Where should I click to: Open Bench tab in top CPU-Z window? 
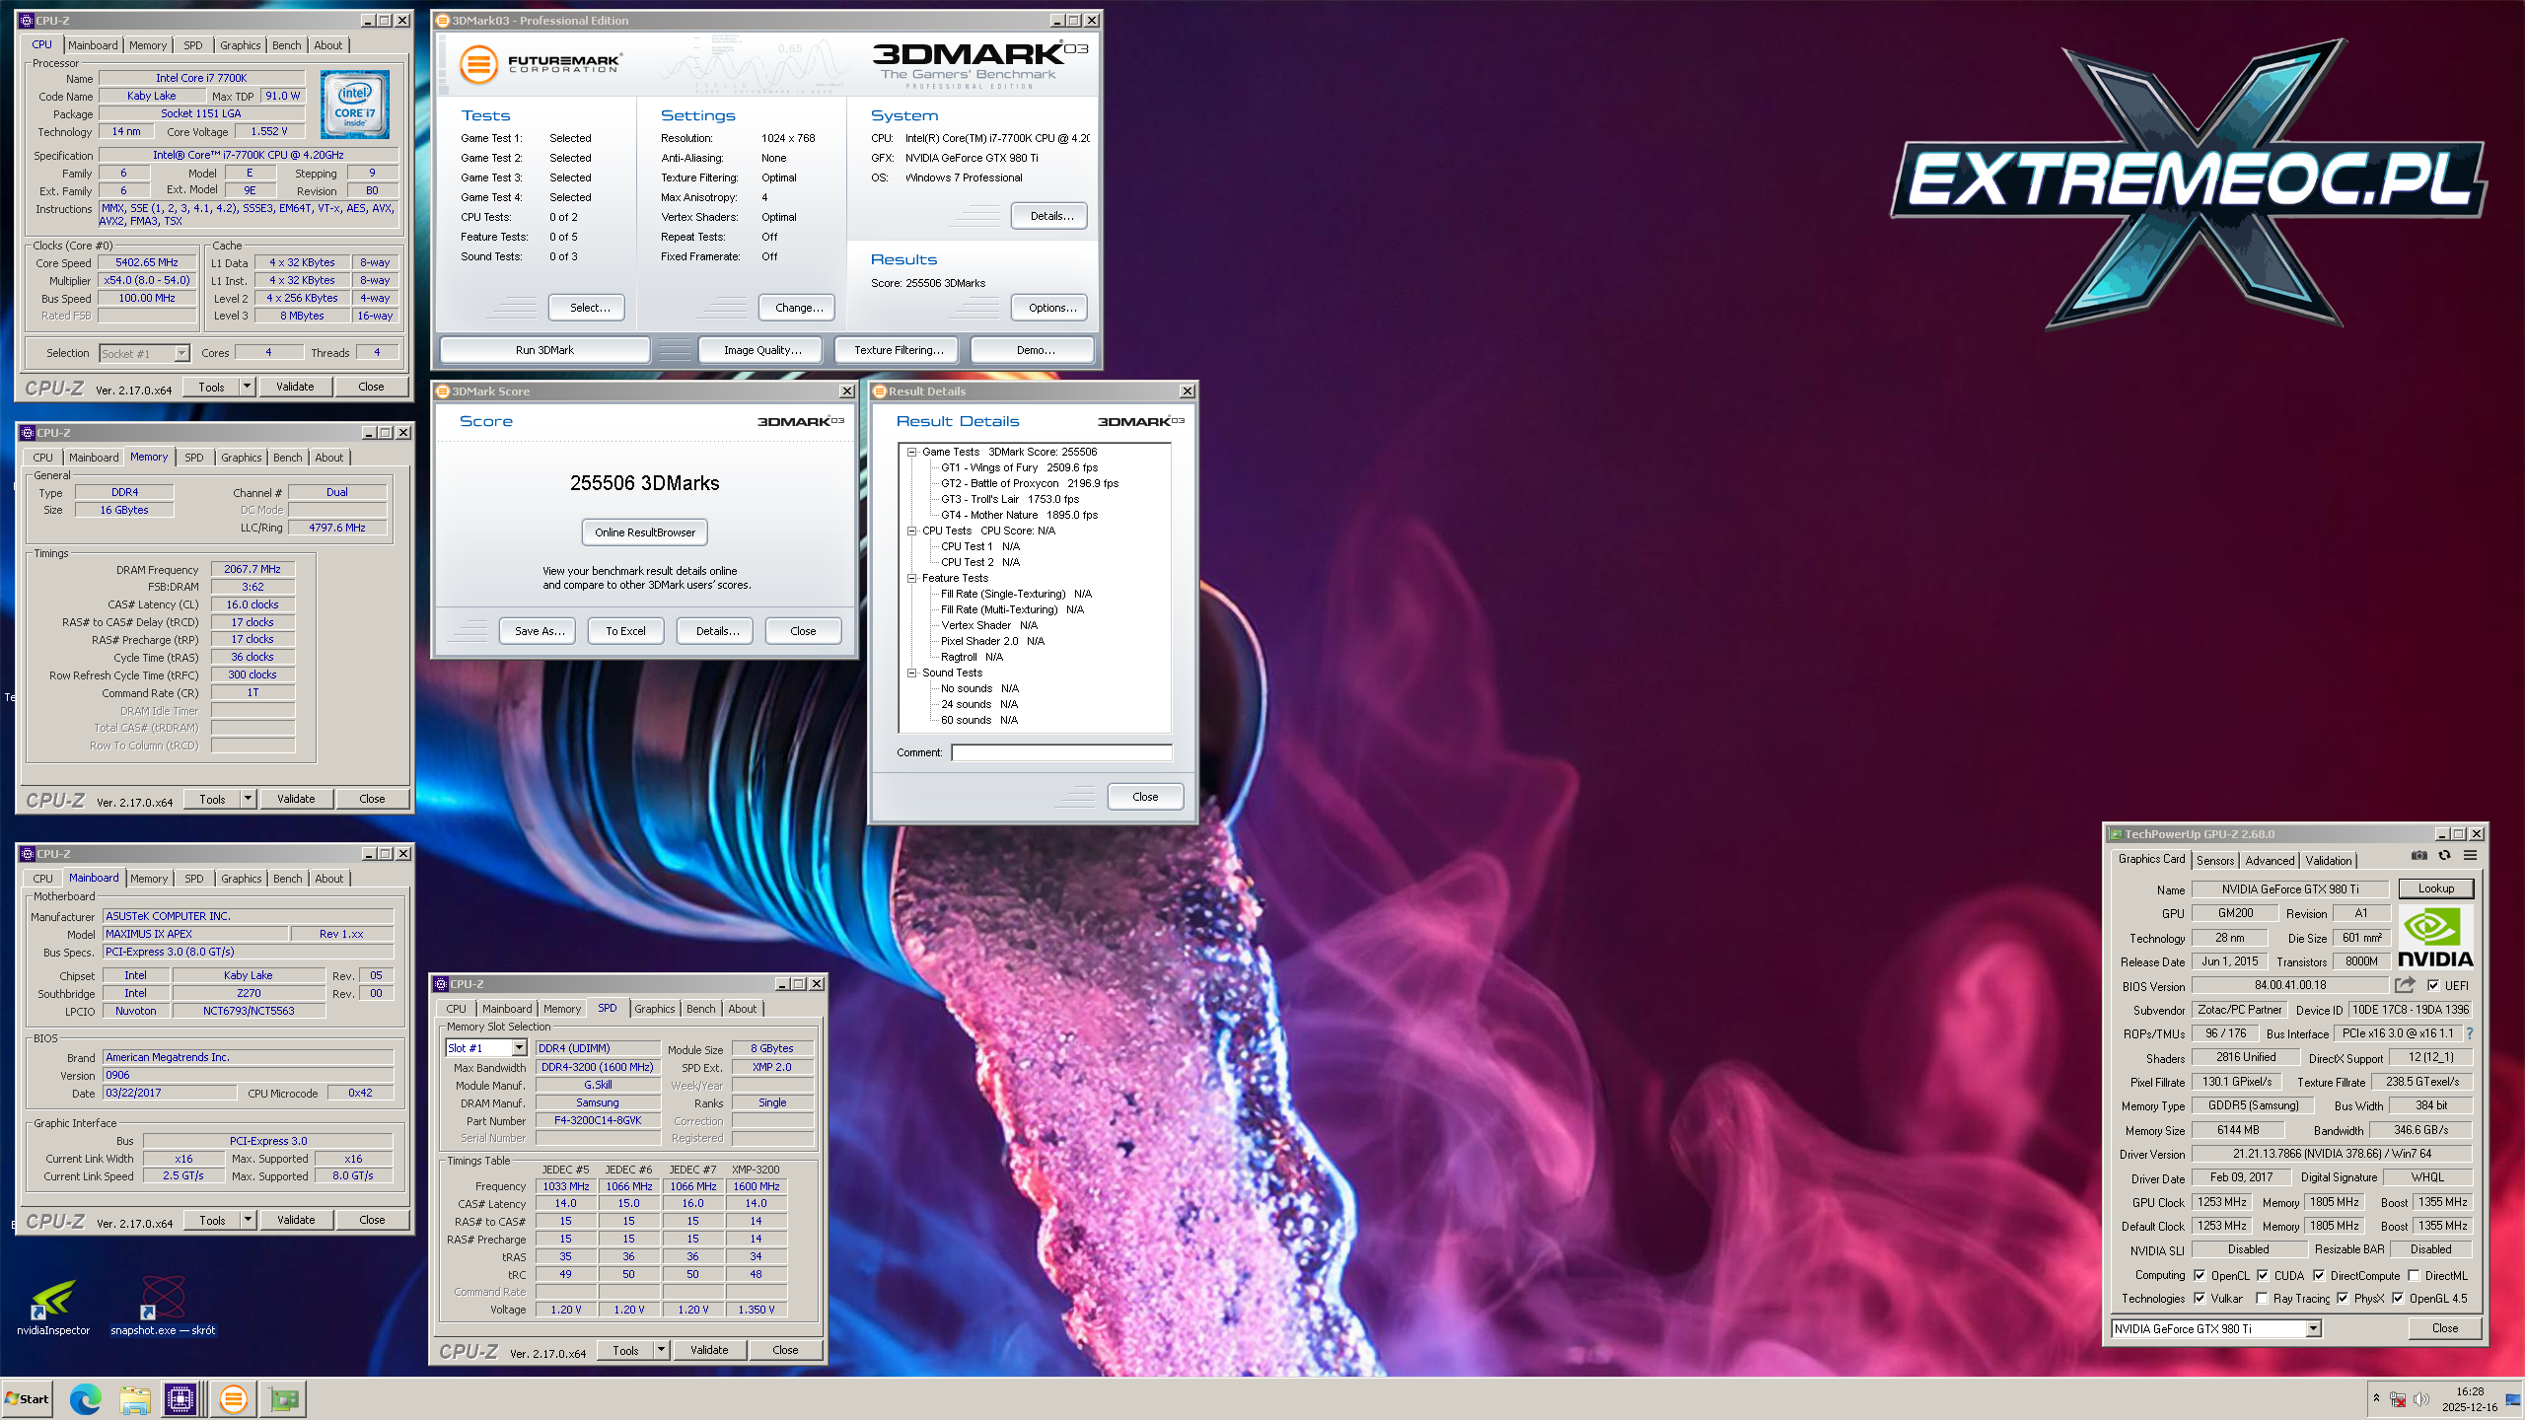(x=286, y=45)
